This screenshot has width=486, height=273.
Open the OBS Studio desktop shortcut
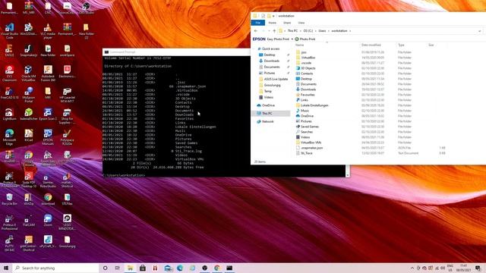tap(86, 8)
